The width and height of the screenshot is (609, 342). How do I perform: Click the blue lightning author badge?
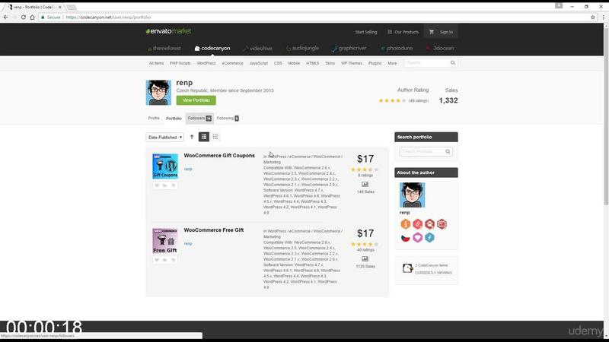point(429,238)
